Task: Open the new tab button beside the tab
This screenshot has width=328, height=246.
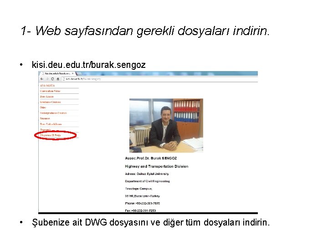Action: [x=78, y=73]
